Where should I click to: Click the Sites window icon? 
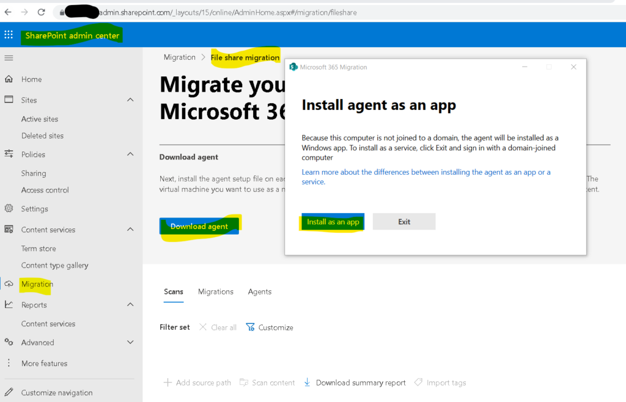click(9, 100)
